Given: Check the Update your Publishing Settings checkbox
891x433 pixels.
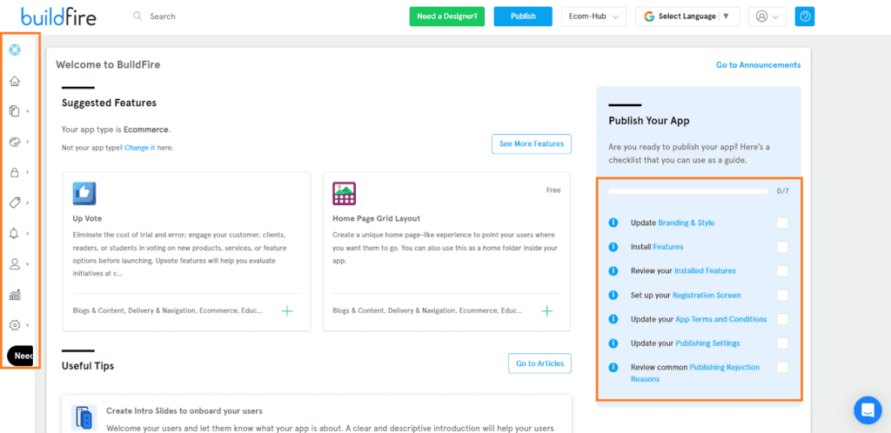Looking at the screenshot, I should (x=782, y=343).
